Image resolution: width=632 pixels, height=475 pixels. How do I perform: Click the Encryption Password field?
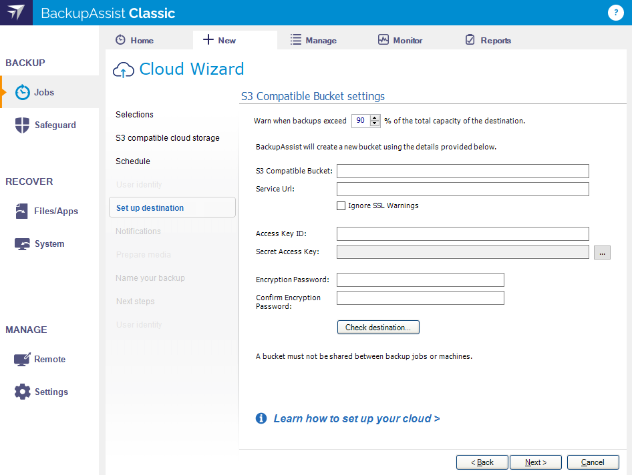coord(420,280)
